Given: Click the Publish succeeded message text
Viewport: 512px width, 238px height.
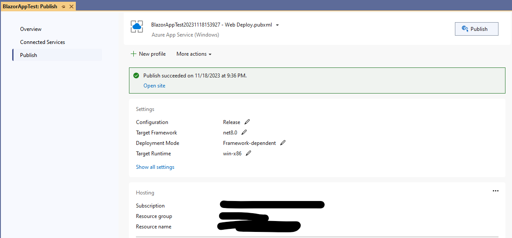Looking at the screenshot, I should (x=195, y=76).
